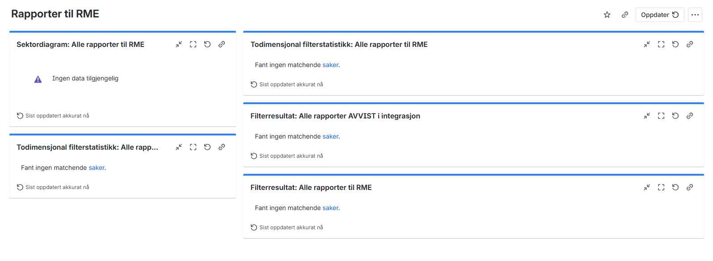Click the Oppdater button
This screenshot has width=713, height=261.
tap(659, 15)
